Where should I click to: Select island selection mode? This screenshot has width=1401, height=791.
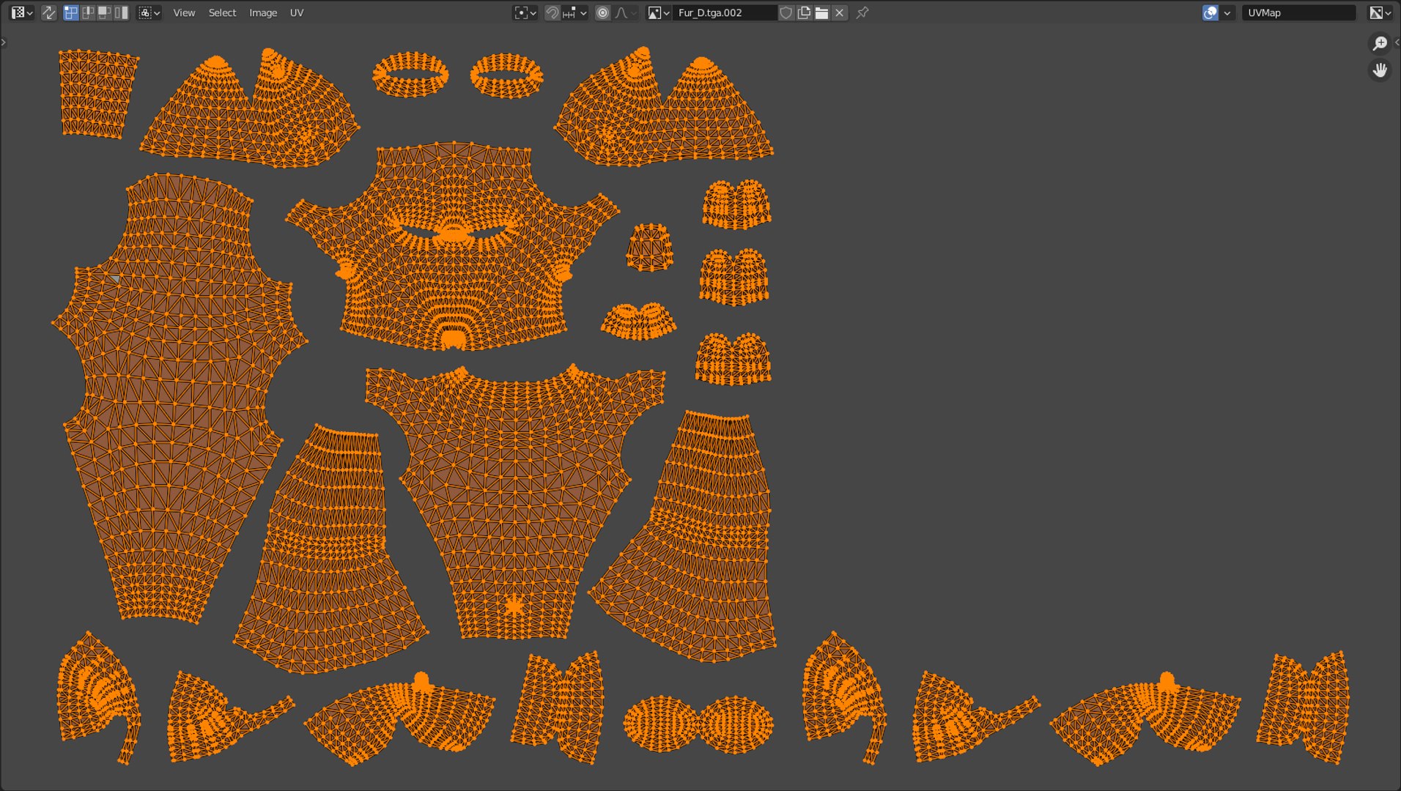pyautogui.click(x=122, y=12)
